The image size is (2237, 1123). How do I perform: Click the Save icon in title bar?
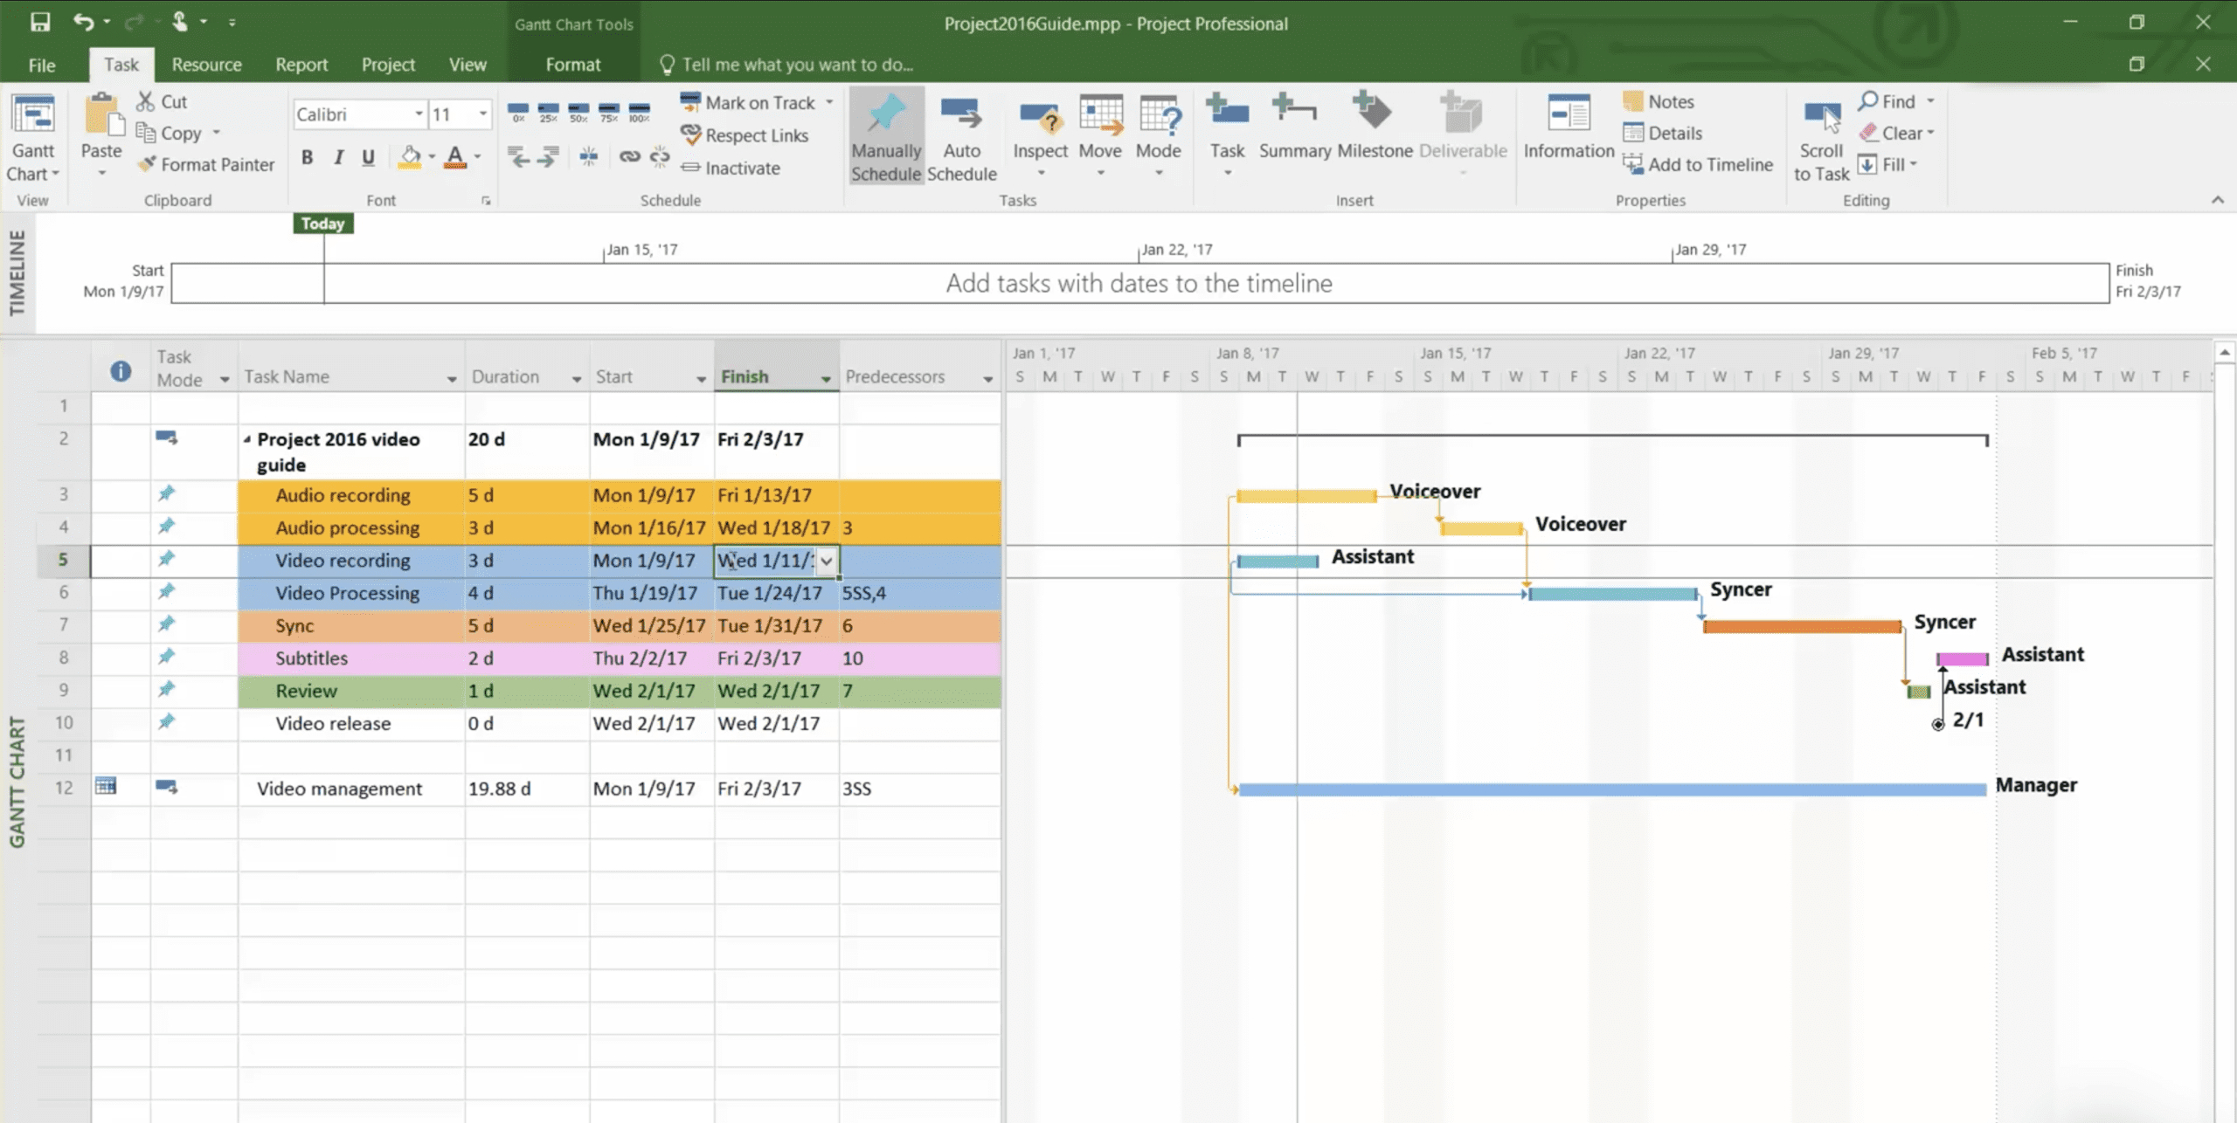click(40, 22)
